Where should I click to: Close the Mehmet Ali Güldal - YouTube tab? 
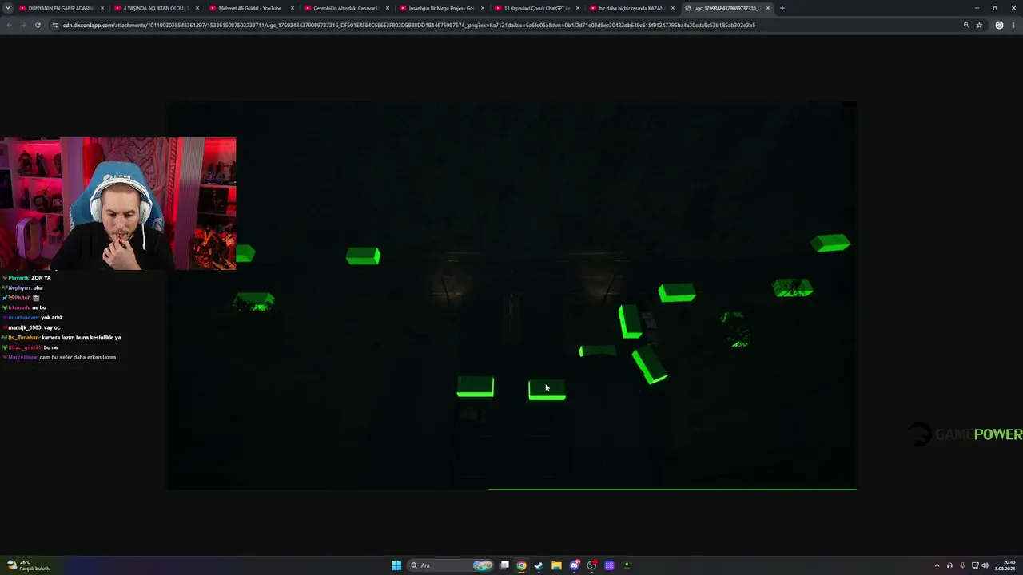pos(292,8)
